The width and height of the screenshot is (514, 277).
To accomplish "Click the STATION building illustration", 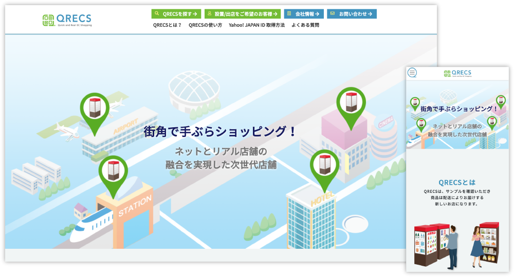I will 125,214.
